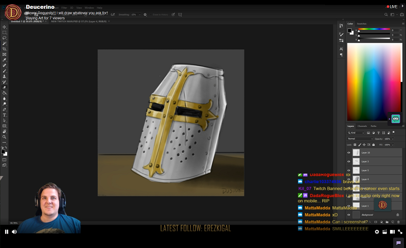Select the Dodge tool

pyautogui.click(x=5, y=104)
